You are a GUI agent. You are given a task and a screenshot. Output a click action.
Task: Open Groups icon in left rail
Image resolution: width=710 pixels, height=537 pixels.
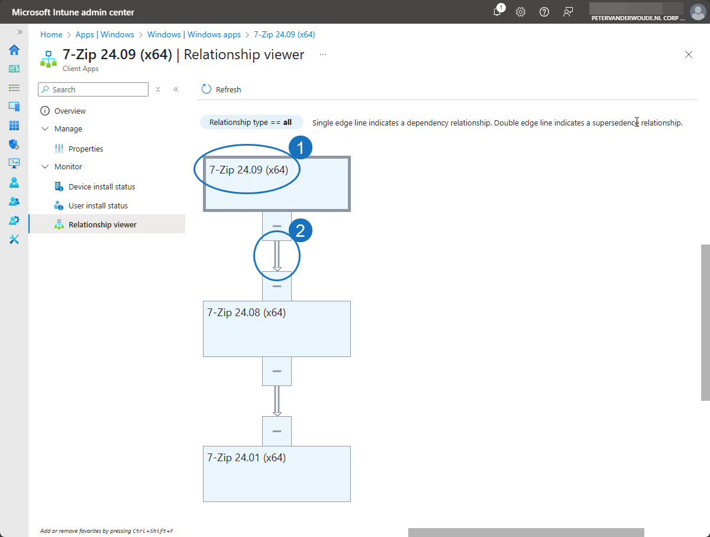14,201
